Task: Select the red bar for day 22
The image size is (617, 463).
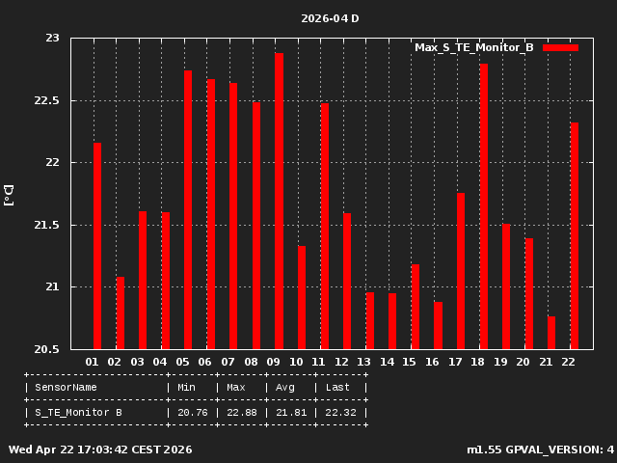Action: coord(575,235)
